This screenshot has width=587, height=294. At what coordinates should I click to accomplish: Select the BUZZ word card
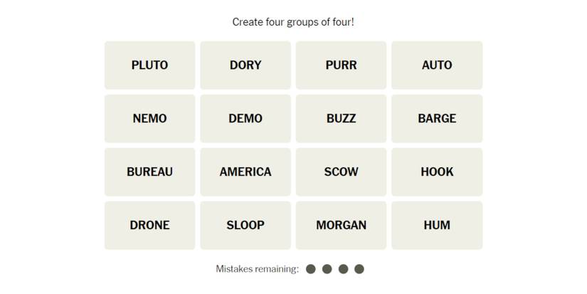pos(341,118)
